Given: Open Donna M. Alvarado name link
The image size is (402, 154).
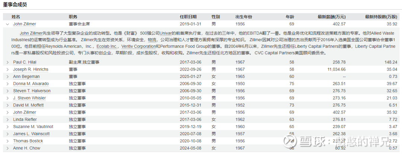Looking at the screenshot, I should pyautogui.click(x=31, y=83).
